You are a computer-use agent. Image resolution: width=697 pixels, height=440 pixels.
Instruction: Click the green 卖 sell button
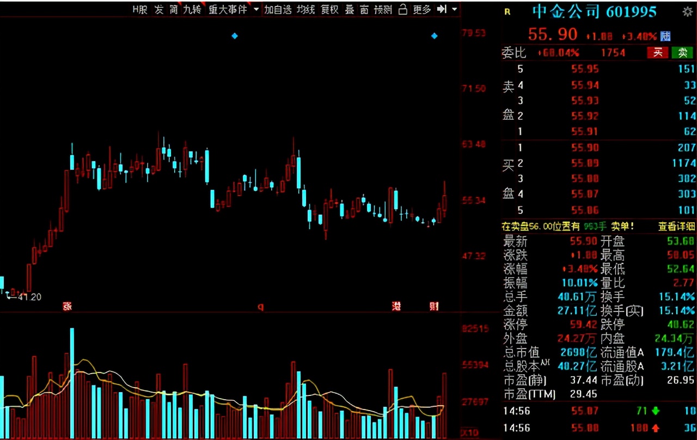[x=682, y=53]
